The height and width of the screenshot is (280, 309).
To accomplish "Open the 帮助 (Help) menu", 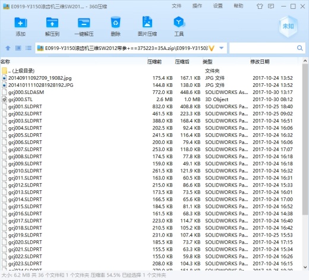I will pyautogui.click(x=238, y=6).
